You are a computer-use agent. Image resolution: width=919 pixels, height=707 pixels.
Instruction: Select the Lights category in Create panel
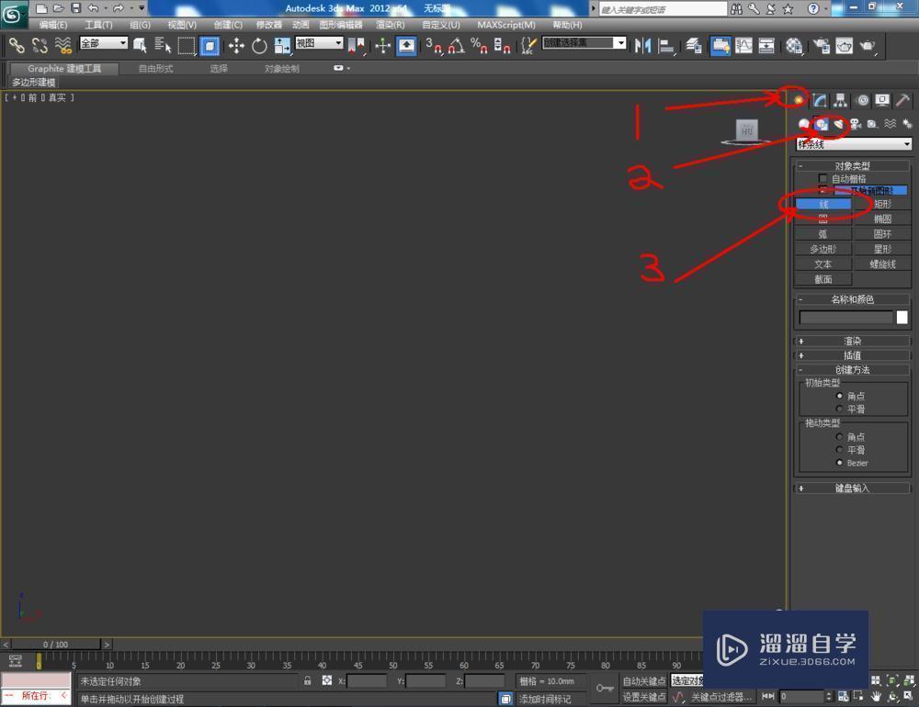click(x=836, y=124)
